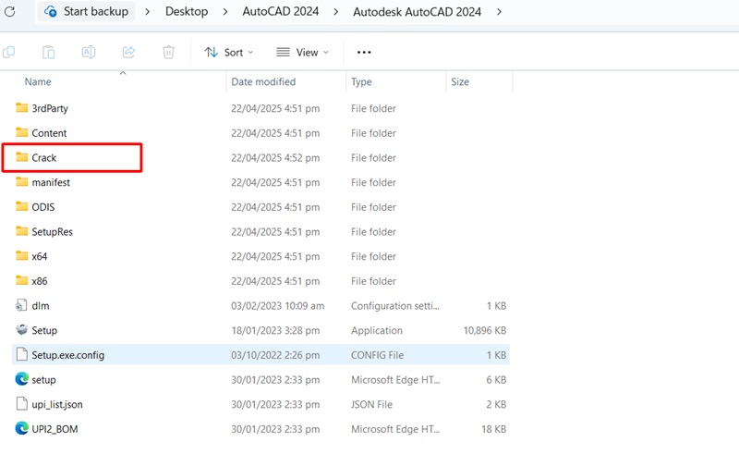Image resolution: width=739 pixels, height=454 pixels.
Task: Open the See more ellipsis menu
Action: (x=364, y=53)
